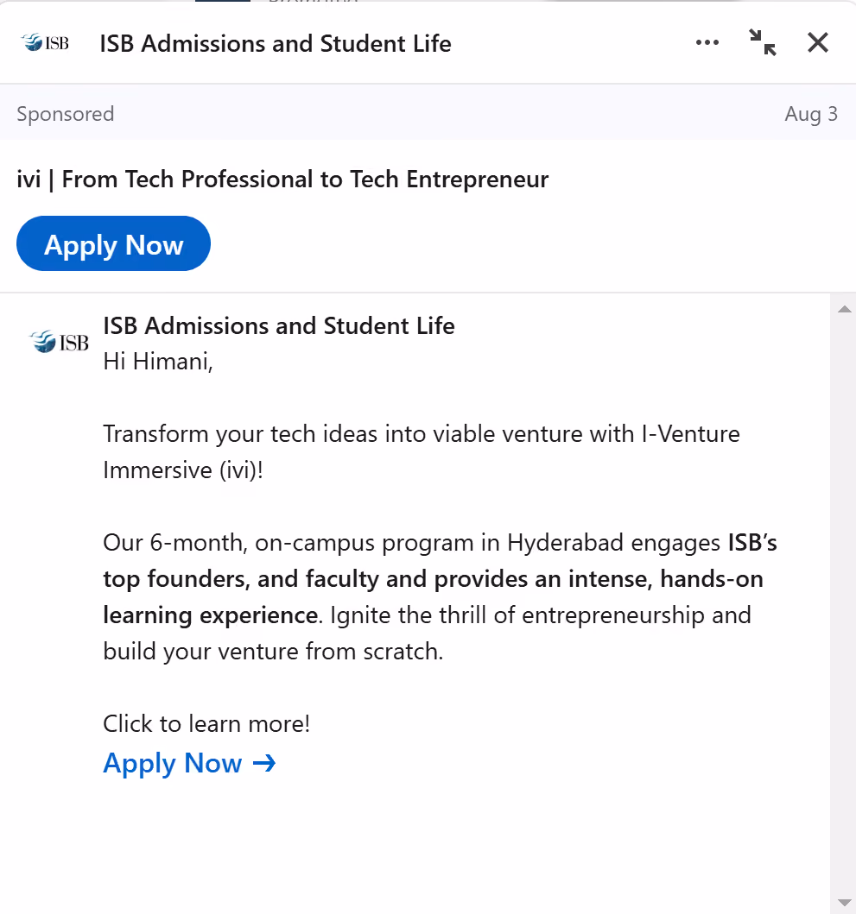Viewport: 856px width, 914px height.
Task: Open the header title ISB Admissions and Student Life
Action: pos(276,44)
